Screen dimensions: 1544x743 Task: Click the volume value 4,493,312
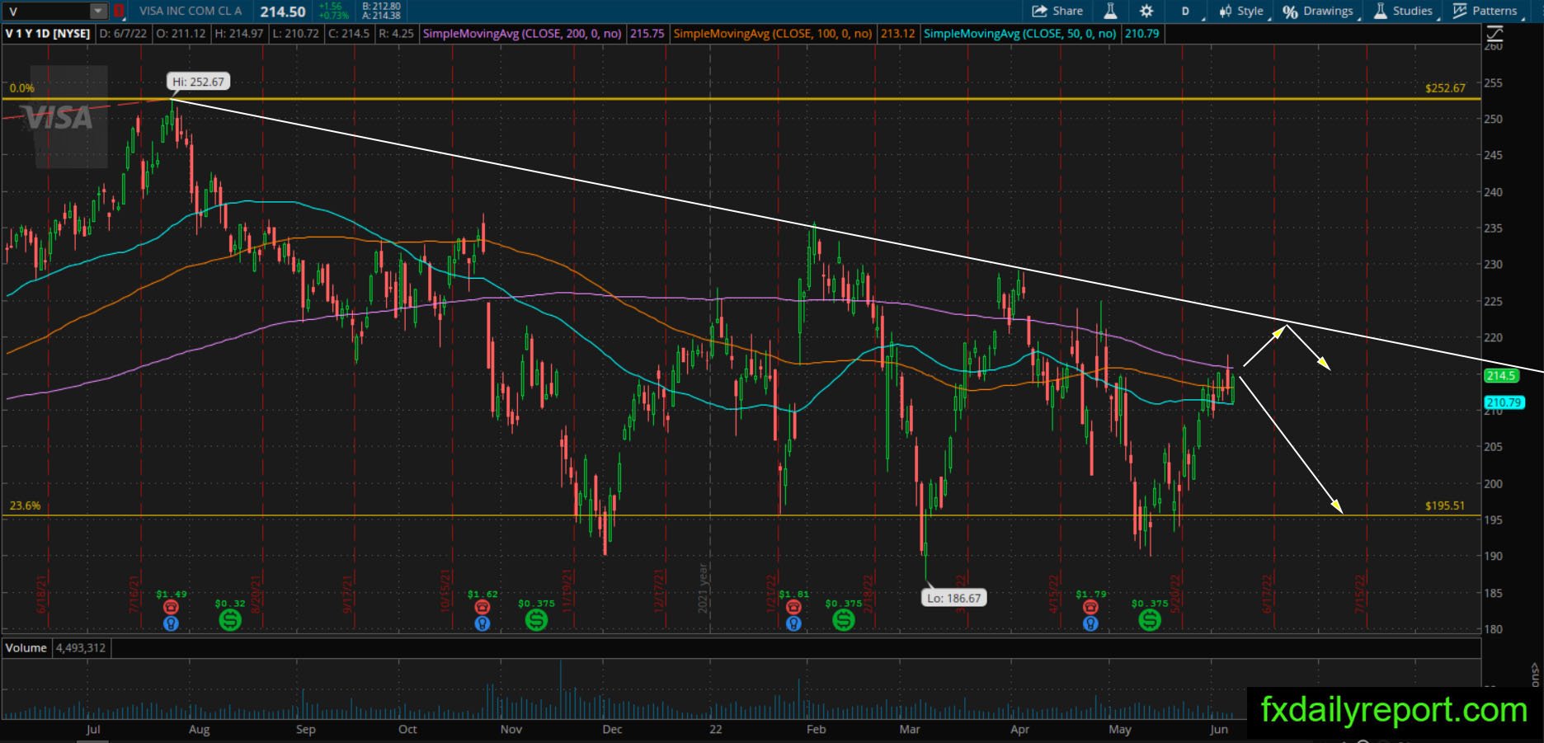[81, 648]
